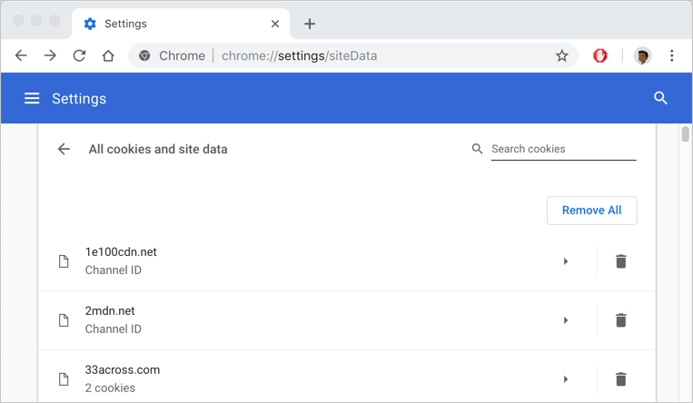Expand 1e100cdn.net details arrow

566,261
